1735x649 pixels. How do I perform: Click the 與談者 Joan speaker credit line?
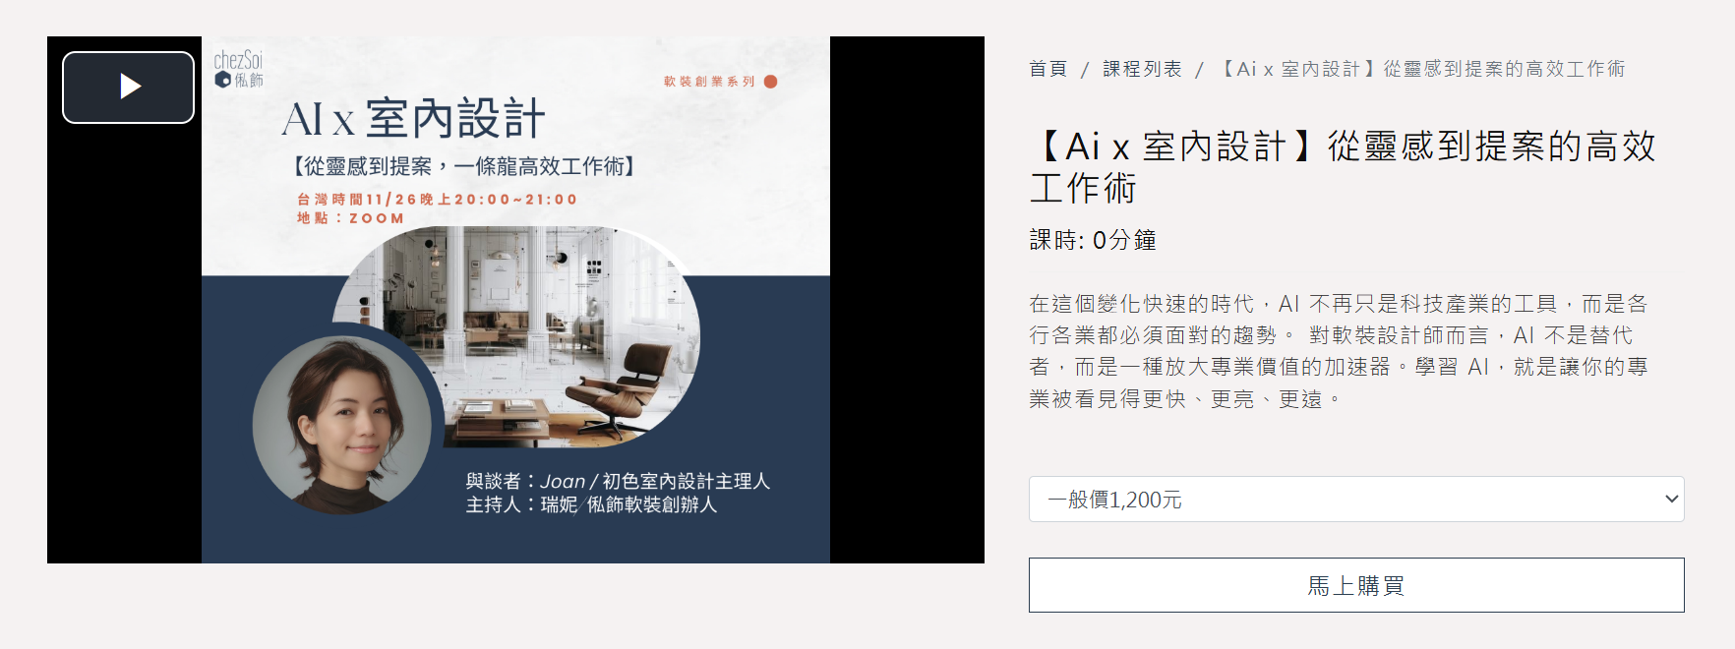[x=618, y=481]
